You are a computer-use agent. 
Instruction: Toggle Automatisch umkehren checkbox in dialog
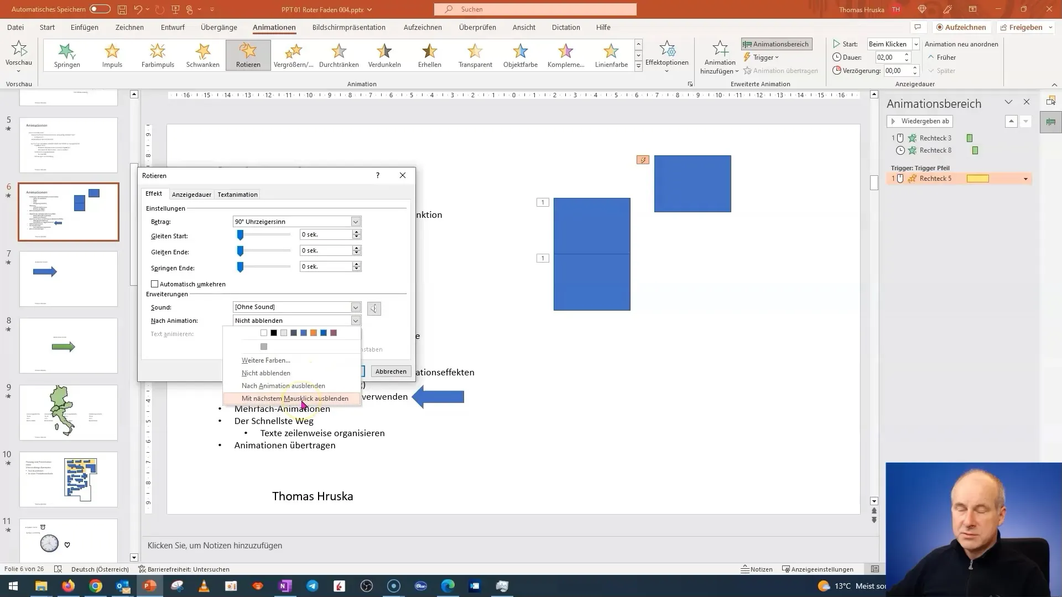[x=155, y=284]
